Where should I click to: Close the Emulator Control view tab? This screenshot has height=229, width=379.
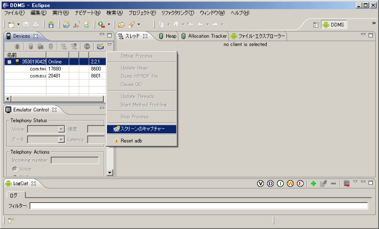pyautogui.click(x=54, y=110)
